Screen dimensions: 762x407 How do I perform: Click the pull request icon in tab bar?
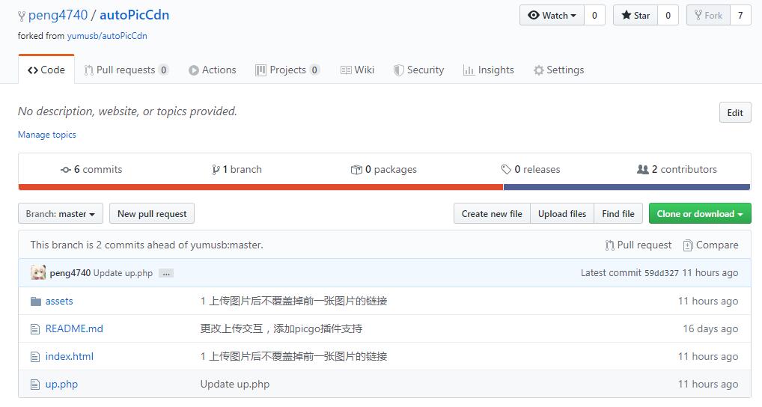tap(88, 70)
